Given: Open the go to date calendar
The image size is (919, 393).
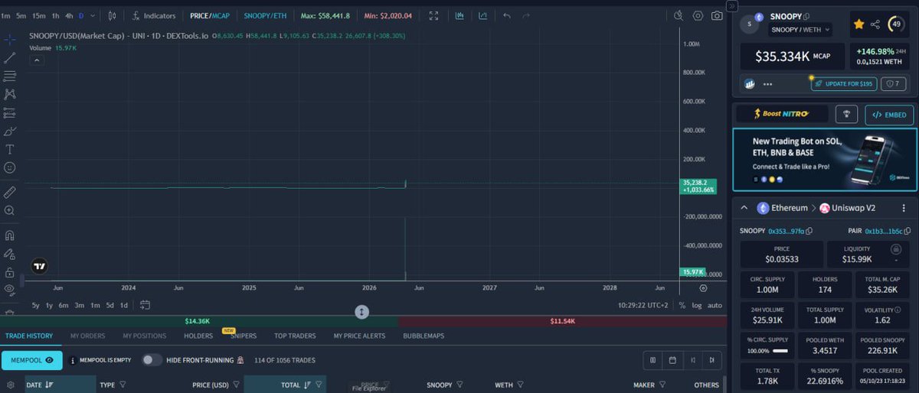Looking at the screenshot, I should tap(145, 305).
